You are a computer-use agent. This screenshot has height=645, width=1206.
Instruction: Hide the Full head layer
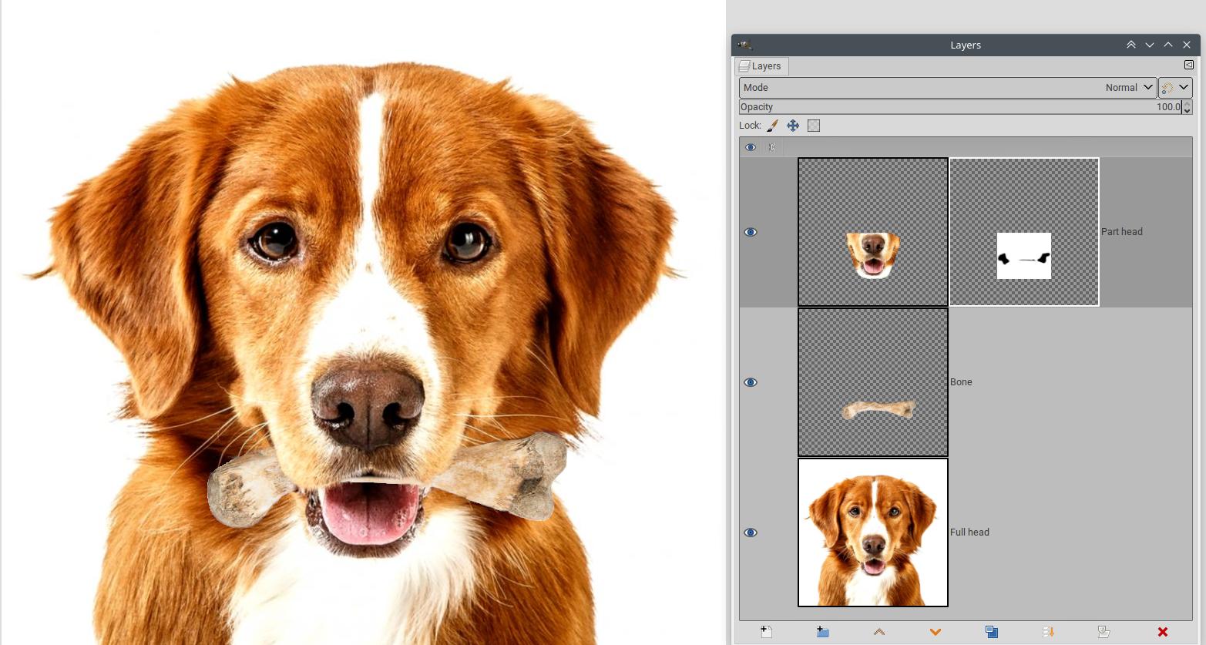pyautogui.click(x=751, y=532)
